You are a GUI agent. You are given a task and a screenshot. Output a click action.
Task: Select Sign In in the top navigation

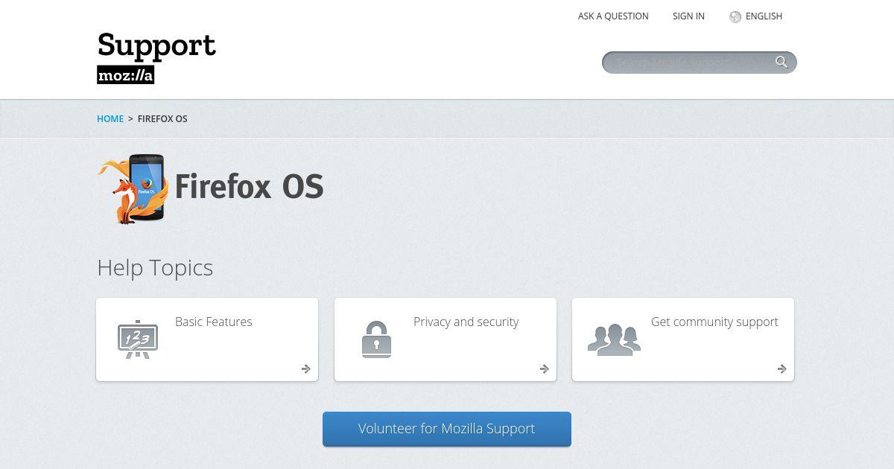tap(688, 16)
